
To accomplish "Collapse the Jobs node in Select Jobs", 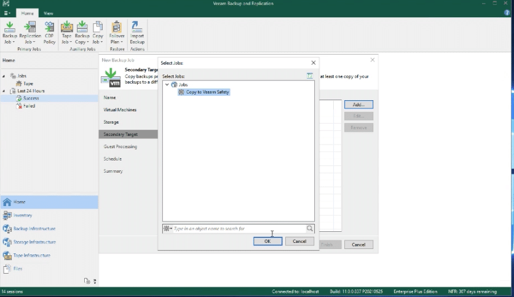I will tap(167, 85).
